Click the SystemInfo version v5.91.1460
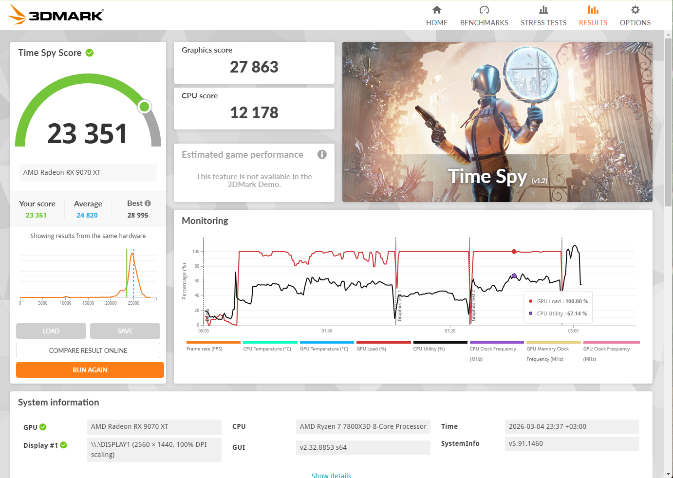Screen dimensions: 673x478 click(x=572, y=443)
